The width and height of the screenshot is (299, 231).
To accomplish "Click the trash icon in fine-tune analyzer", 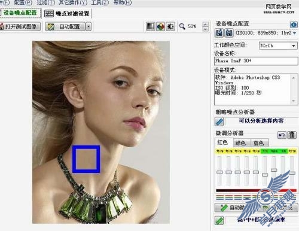I will [292, 135].
